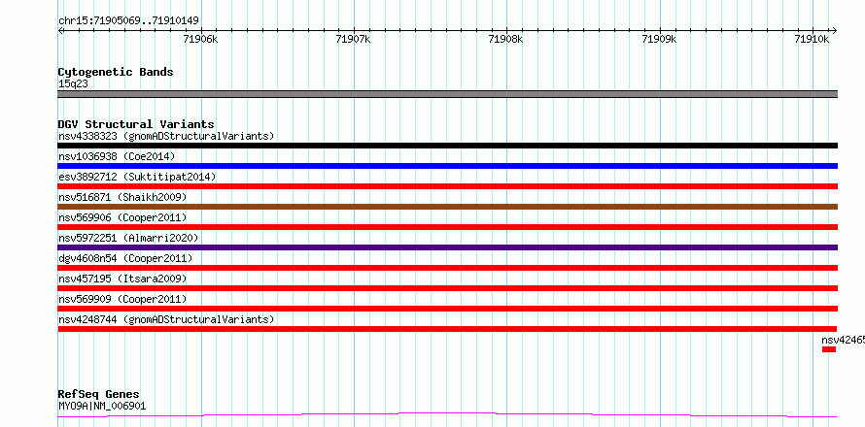Click the truncated nsv42465 variant label
The height and width of the screenshot is (427, 865).
click(x=843, y=340)
